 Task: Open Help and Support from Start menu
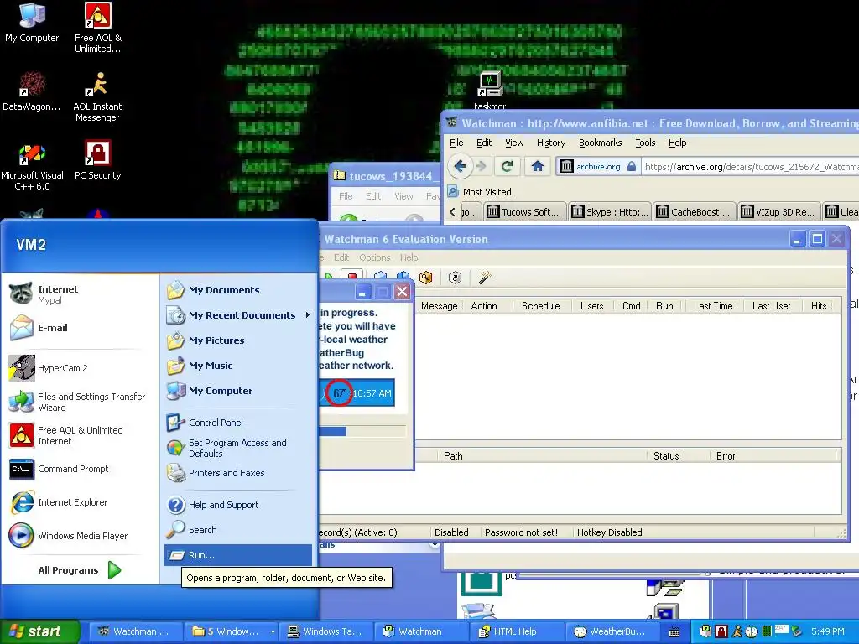[238, 504]
